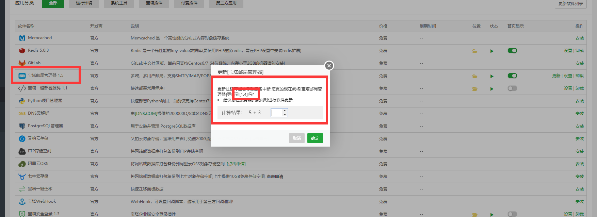Click the 又拍云存储 icon
This screenshot has height=217, width=597.
(x=22, y=139)
